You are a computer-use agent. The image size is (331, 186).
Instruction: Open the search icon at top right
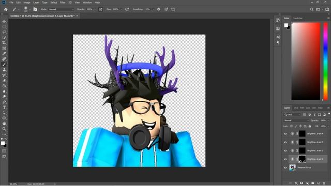pyautogui.click(x=311, y=9)
